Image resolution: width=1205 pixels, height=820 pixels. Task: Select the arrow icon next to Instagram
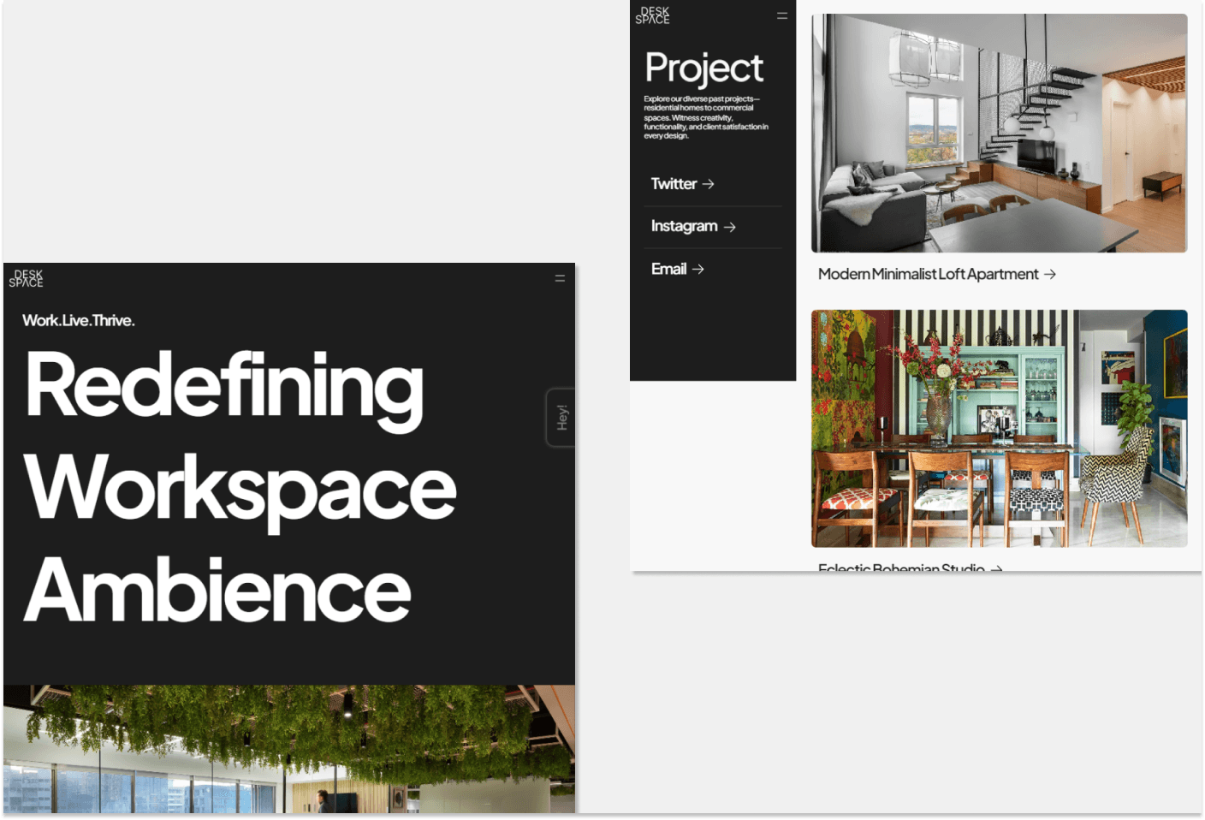pos(731,226)
